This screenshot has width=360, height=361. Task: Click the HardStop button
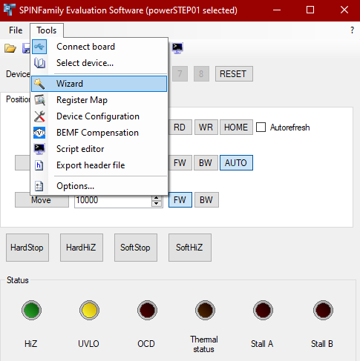click(x=27, y=248)
